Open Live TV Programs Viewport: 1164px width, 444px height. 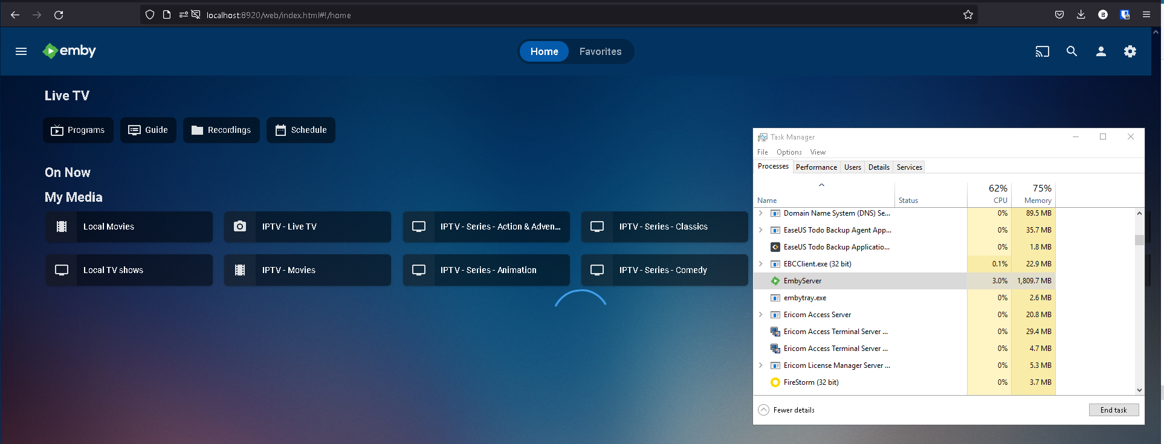(x=78, y=130)
